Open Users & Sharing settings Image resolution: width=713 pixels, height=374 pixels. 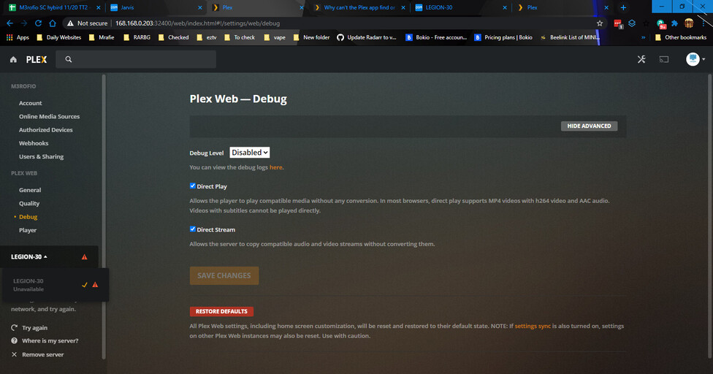pos(41,157)
